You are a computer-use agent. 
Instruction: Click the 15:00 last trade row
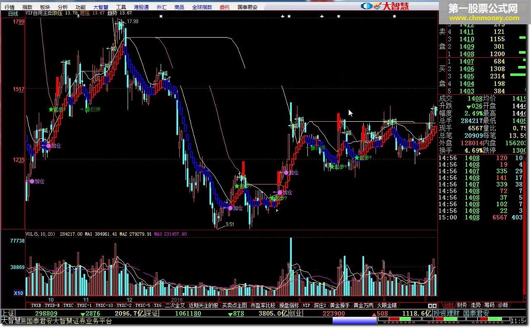pos(481,218)
